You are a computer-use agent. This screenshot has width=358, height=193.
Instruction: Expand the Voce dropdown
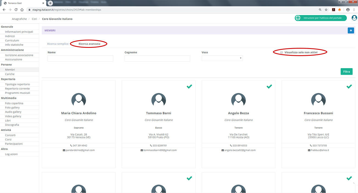222,58
